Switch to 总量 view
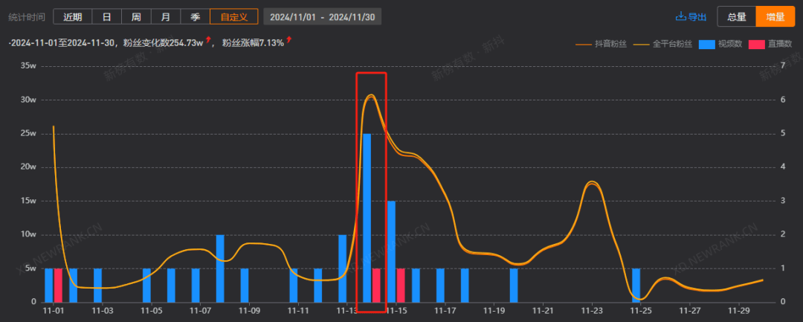This screenshot has height=322, width=803. click(736, 16)
